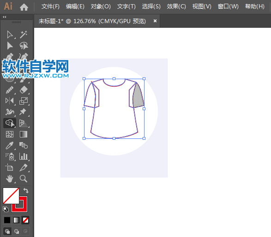Image resolution: width=271 pixels, height=237 pixels.
Task: Open the 帮助(H) menu
Action: pyautogui.click(x=255, y=6)
